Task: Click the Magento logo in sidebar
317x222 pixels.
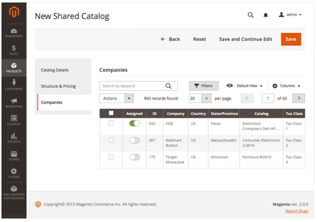Action: (14, 11)
